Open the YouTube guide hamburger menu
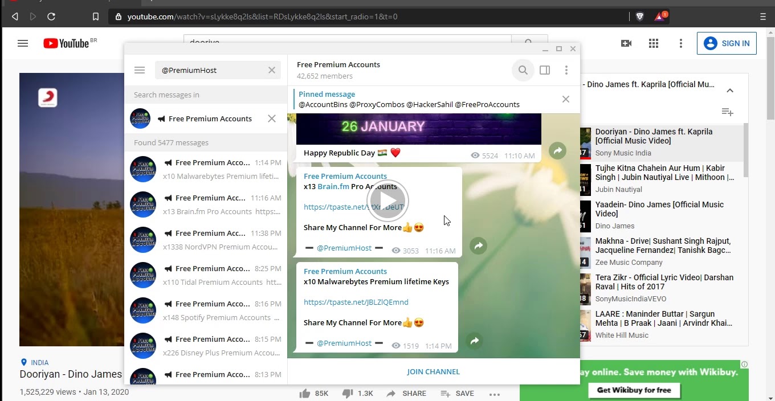 [23, 43]
